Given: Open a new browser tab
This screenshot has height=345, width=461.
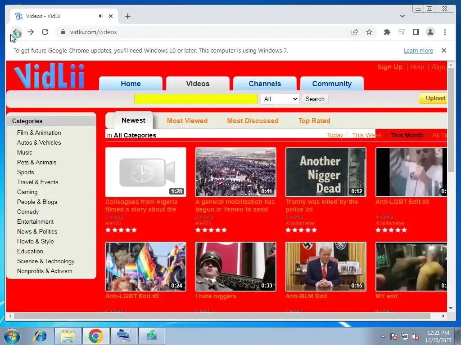Looking at the screenshot, I should pyautogui.click(x=127, y=16).
